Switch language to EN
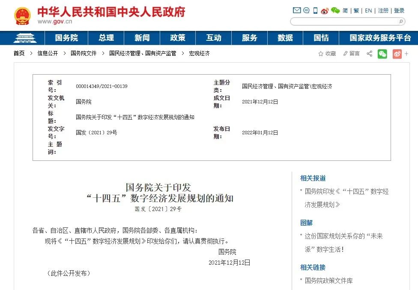 pos(368,11)
